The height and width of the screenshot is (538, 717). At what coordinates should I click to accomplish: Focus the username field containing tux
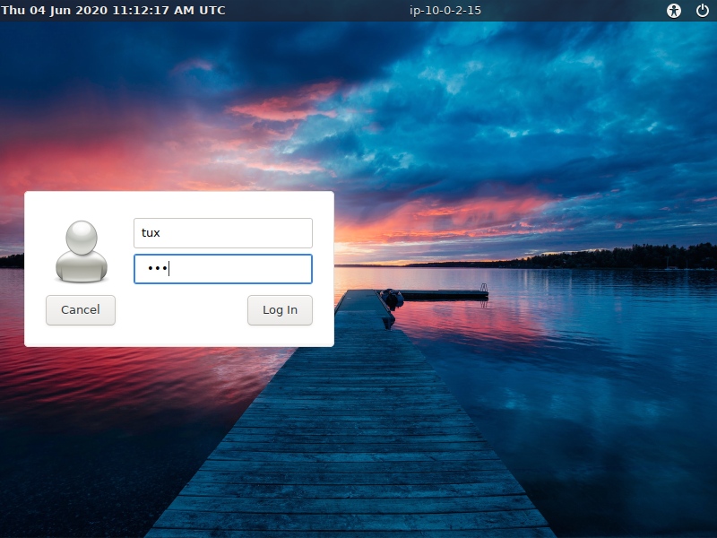223,233
